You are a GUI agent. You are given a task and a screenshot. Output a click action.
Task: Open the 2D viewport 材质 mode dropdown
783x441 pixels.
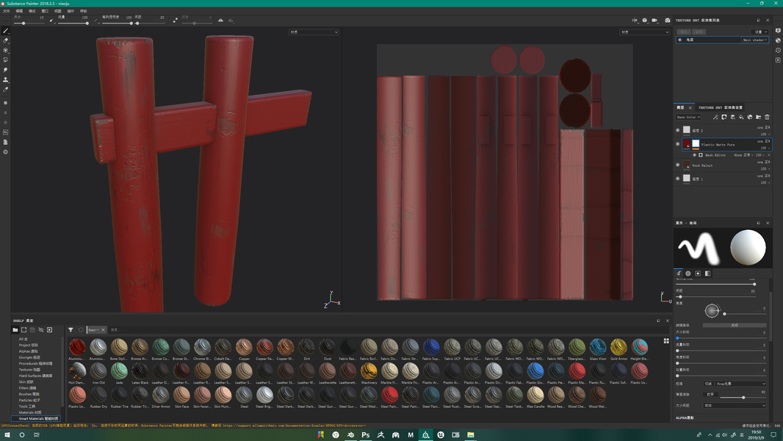coord(644,32)
